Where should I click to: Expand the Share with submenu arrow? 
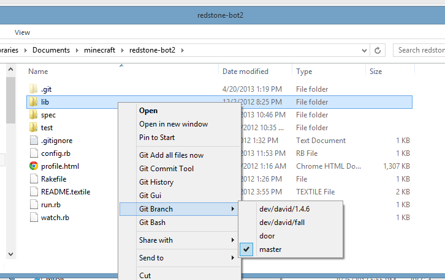pos(232,240)
